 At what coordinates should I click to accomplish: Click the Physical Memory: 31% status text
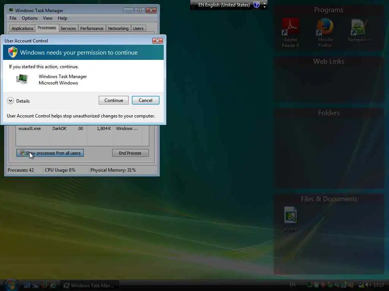(113, 170)
